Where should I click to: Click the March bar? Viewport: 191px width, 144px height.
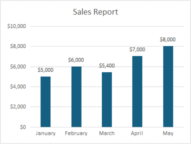(107, 100)
